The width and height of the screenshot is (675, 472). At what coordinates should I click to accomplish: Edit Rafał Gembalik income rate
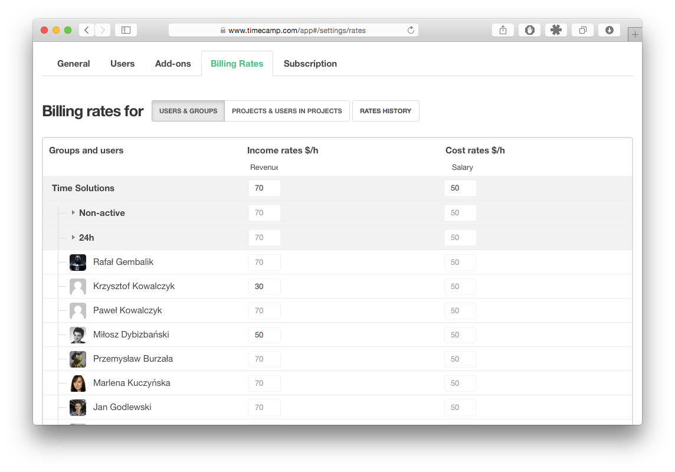click(x=264, y=263)
